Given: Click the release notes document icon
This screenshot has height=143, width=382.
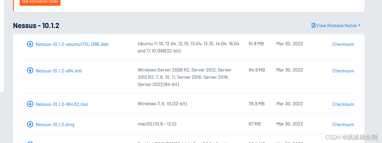Looking at the screenshot, I should click(x=313, y=25).
